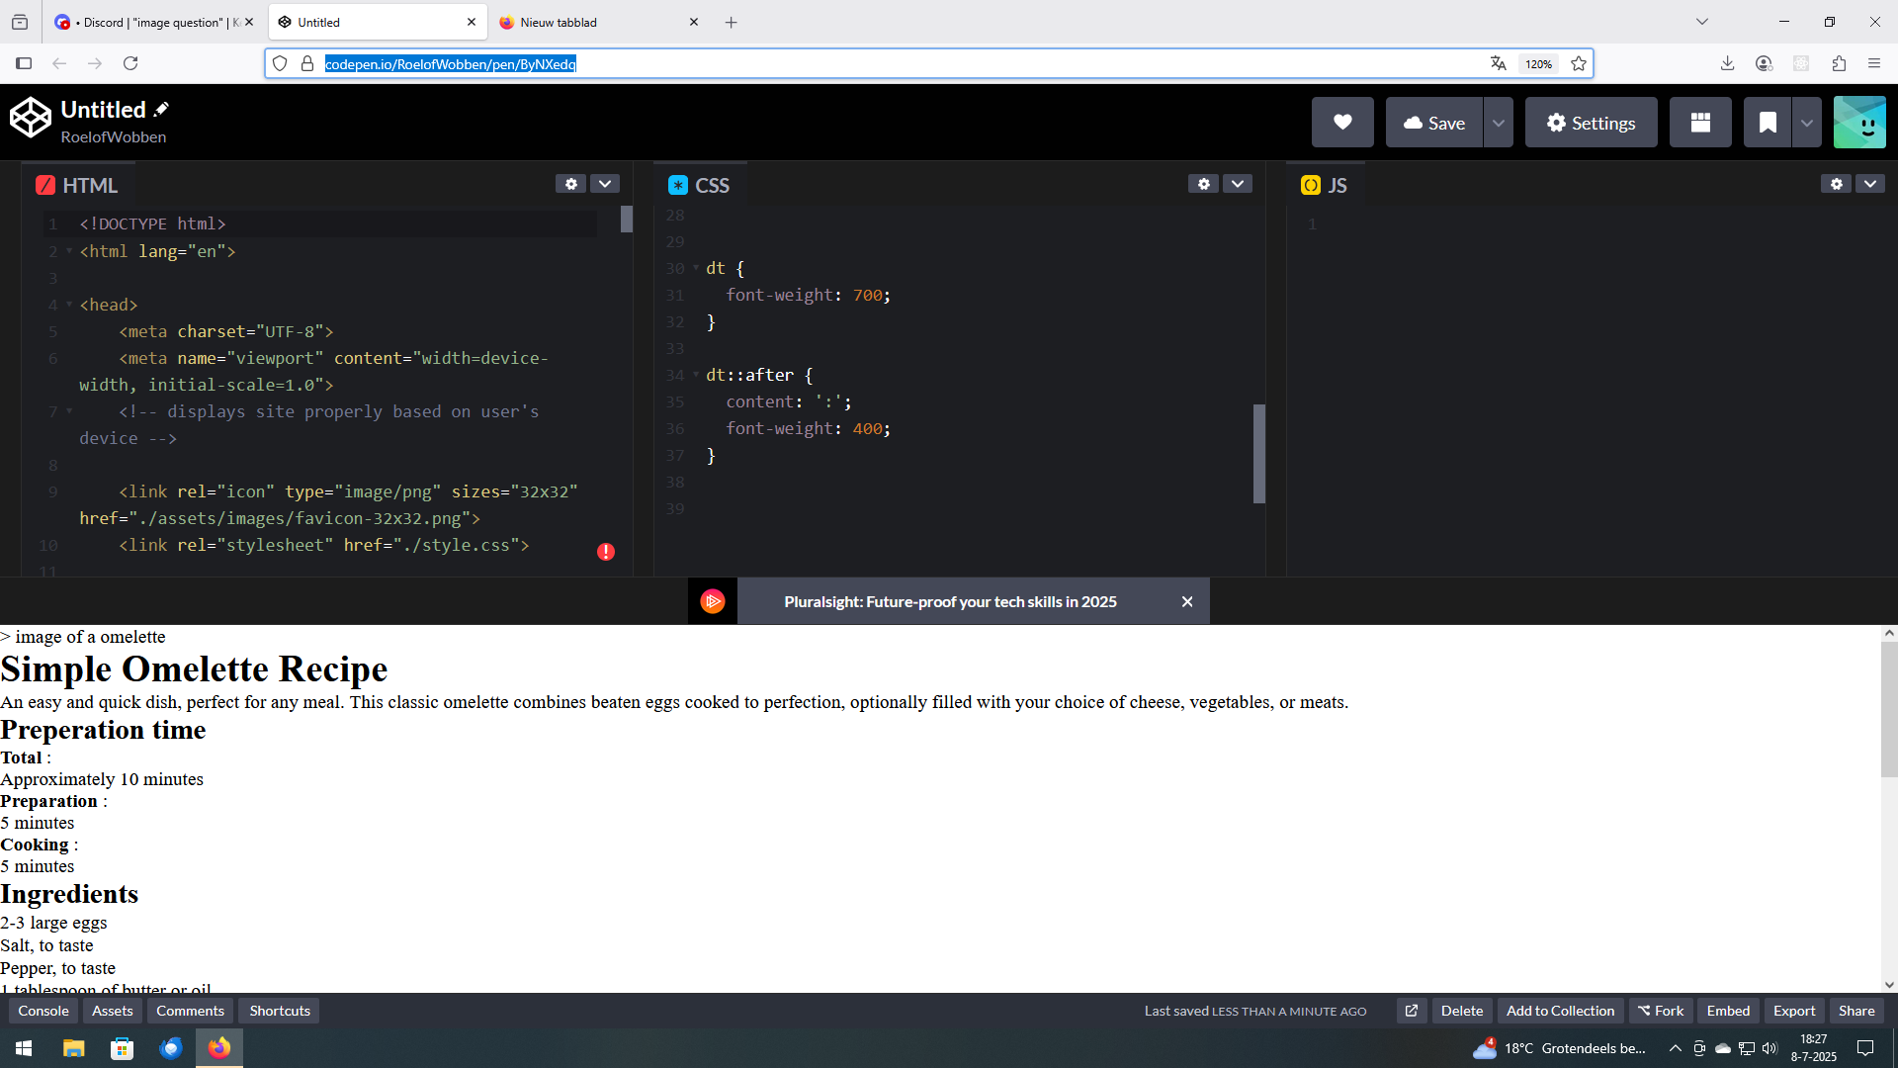Screen dimensions: 1898x1068
Task: Edit pen title with pencil icon
Action: 162,110
